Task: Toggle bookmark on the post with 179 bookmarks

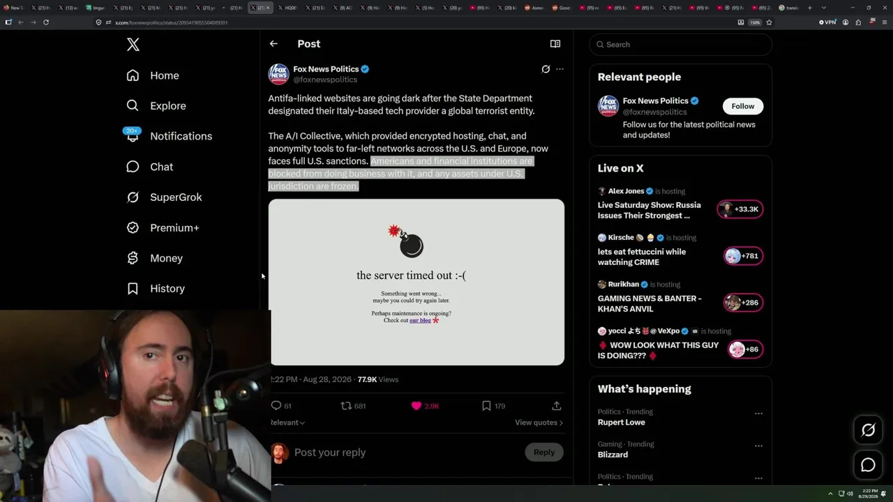Action: coord(493,406)
